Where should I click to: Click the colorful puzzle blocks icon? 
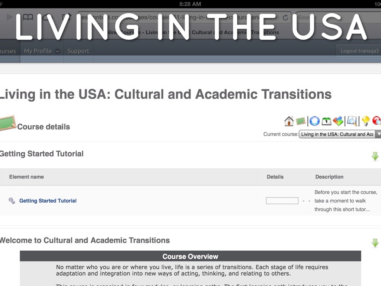click(x=338, y=121)
